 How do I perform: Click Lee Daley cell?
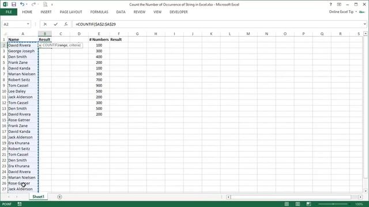pyautogui.click(x=23, y=91)
